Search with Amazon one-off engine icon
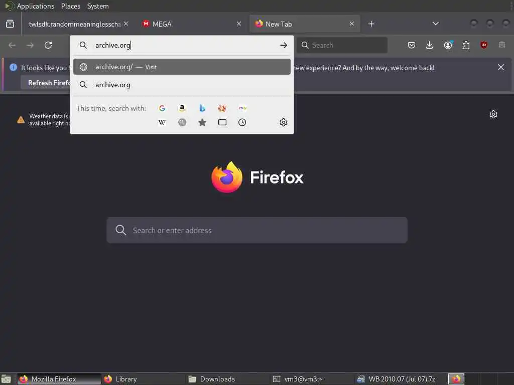 (x=182, y=108)
